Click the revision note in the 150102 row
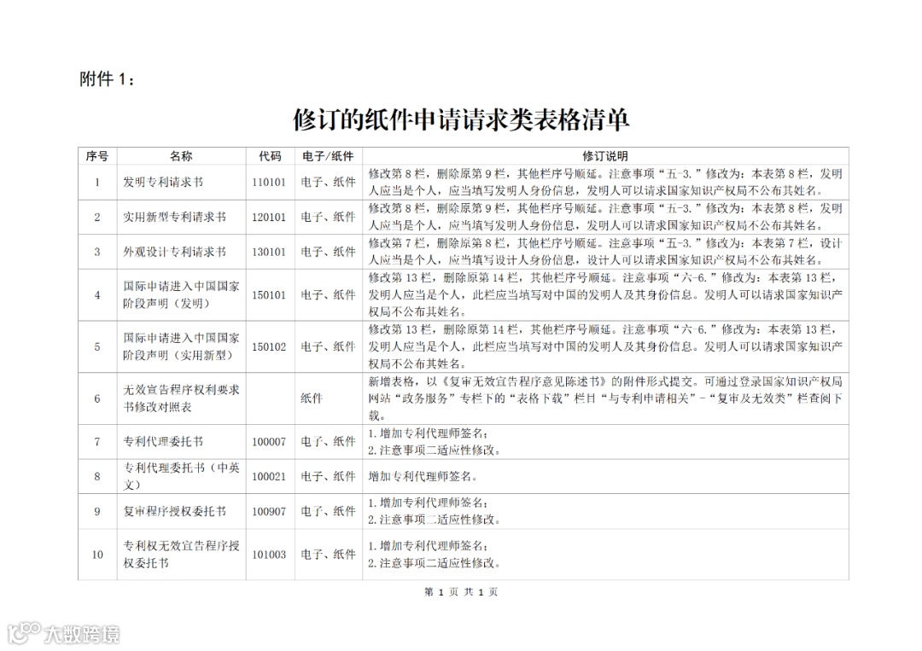 tap(605, 346)
